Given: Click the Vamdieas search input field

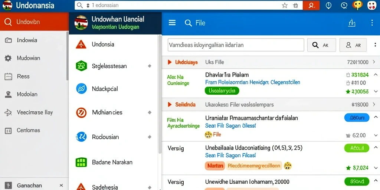Looking at the screenshot, I should [x=236, y=45].
